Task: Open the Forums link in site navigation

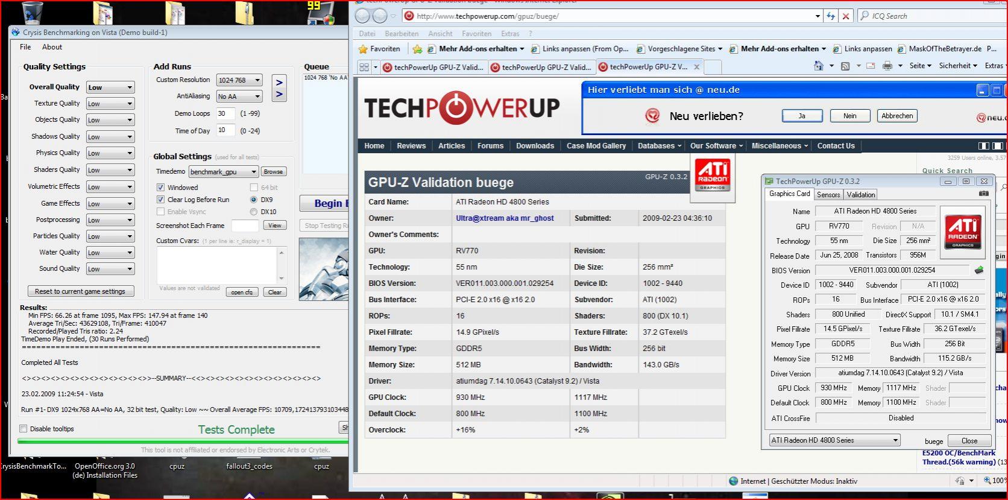Action: tap(491, 146)
